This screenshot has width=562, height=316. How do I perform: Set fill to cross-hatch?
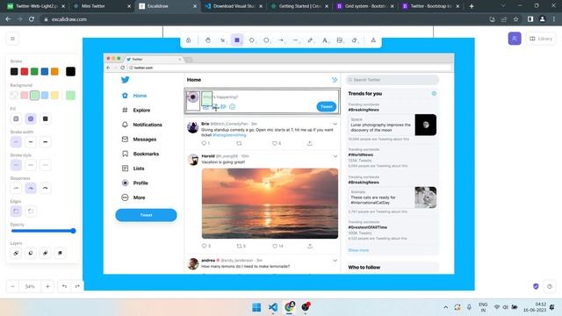(x=31, y=118)
